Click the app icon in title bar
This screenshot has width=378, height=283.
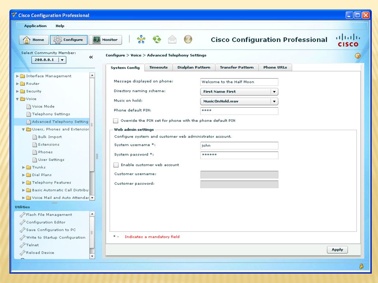(14, 15)
